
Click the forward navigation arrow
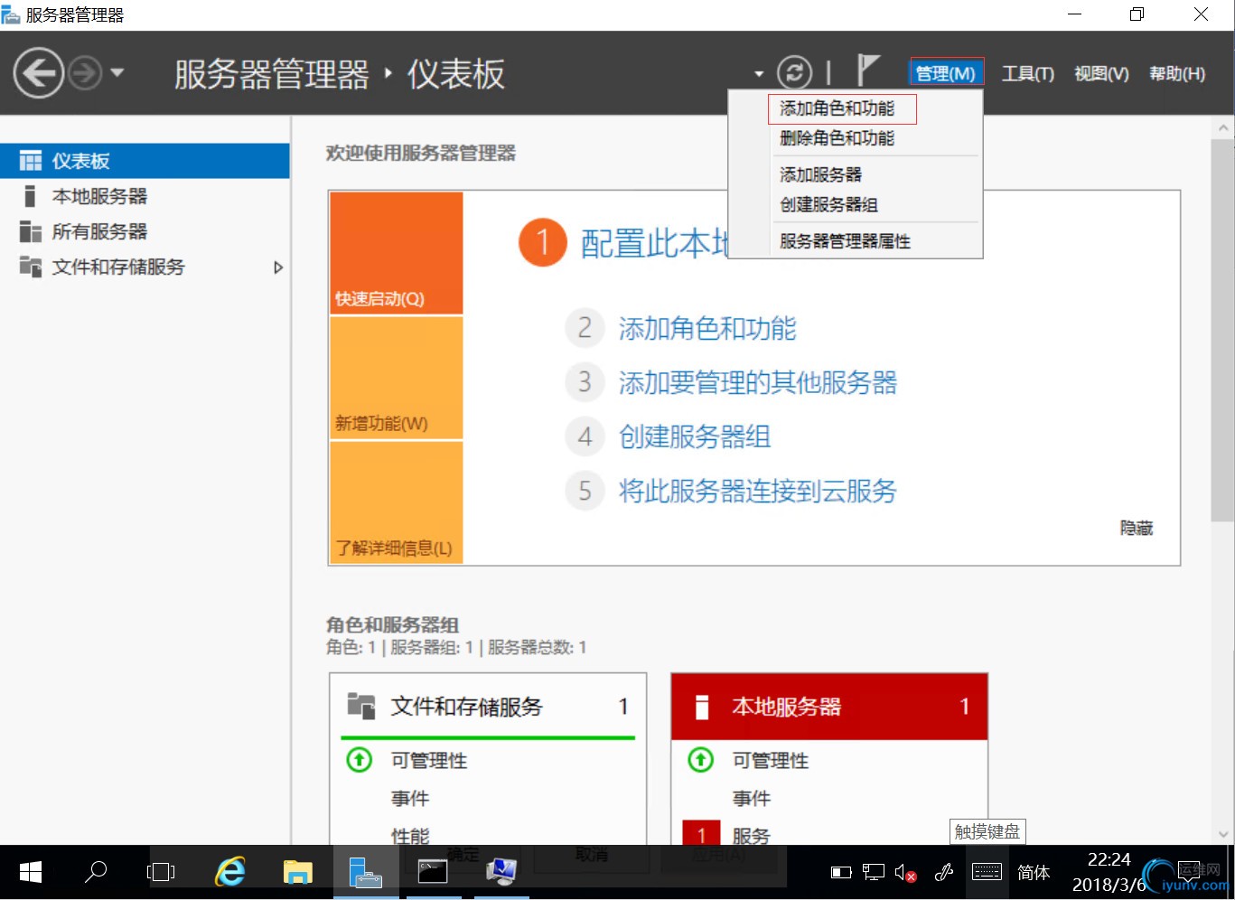(86, 73)
